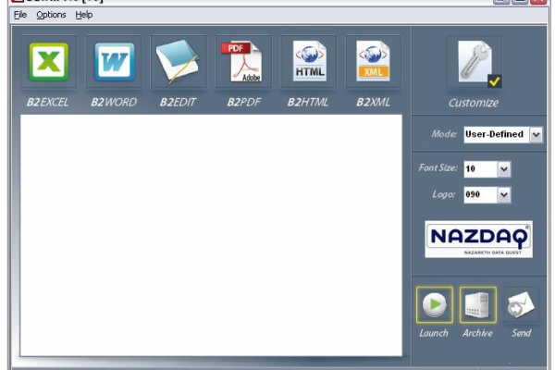Click the Mode: label

pyautogui.click(x=444, y=134)
